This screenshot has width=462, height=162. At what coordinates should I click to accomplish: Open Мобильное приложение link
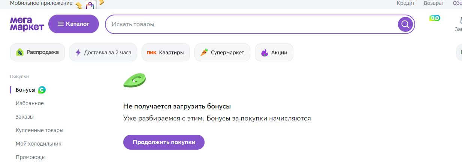(x=41, y=3)
